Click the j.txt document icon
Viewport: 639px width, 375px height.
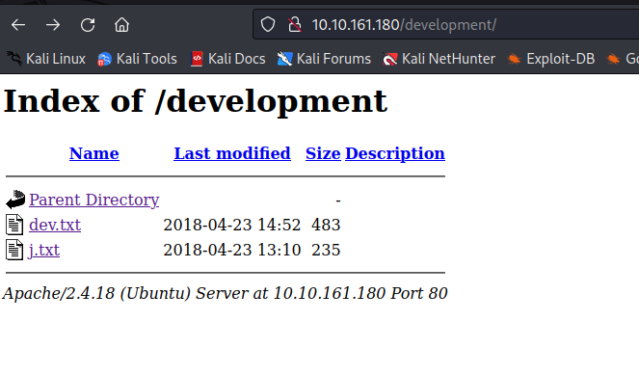pyautogui.click(x=14, y=250)
